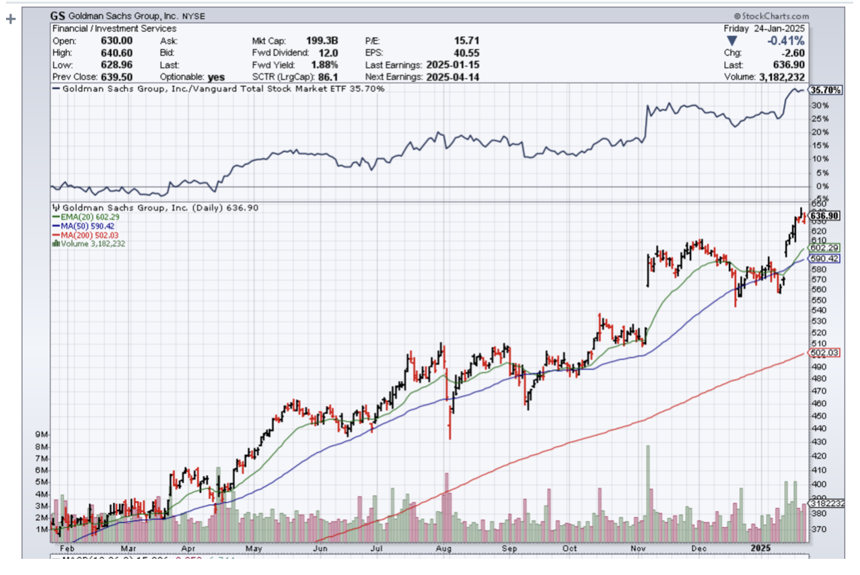
Task: Click the 3182232 volume tag on axis
Action: pos(825,503)
